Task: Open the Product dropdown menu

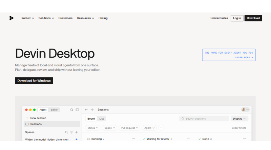Action: (27, 18)
